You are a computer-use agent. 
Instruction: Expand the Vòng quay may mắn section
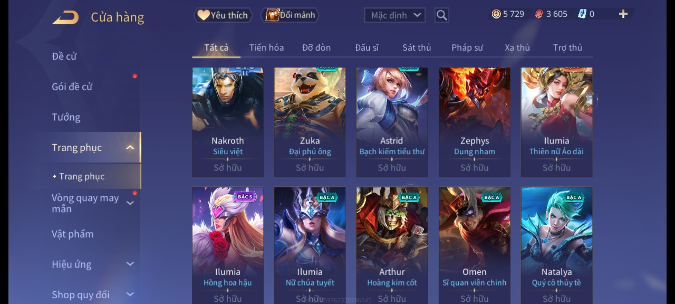pyautogui.click(x=130, y=203)
